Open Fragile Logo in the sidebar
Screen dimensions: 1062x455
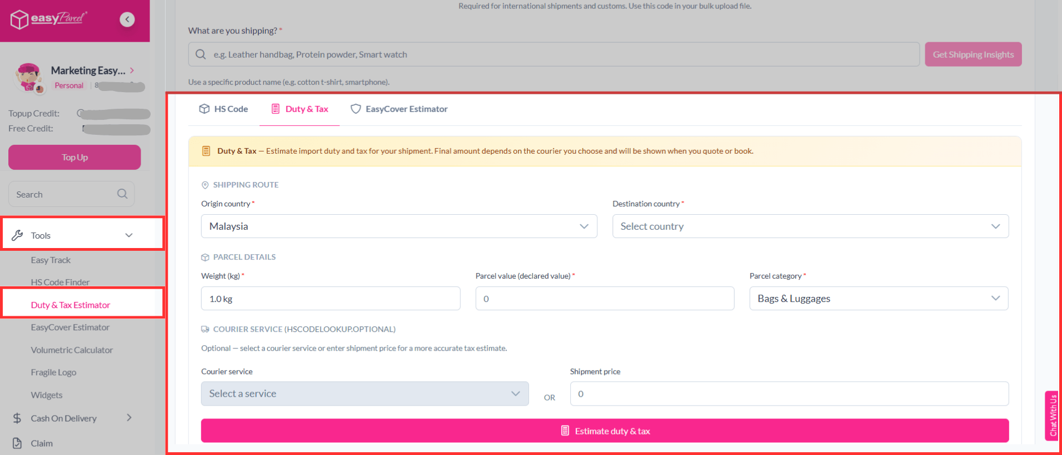click(53, 372)
